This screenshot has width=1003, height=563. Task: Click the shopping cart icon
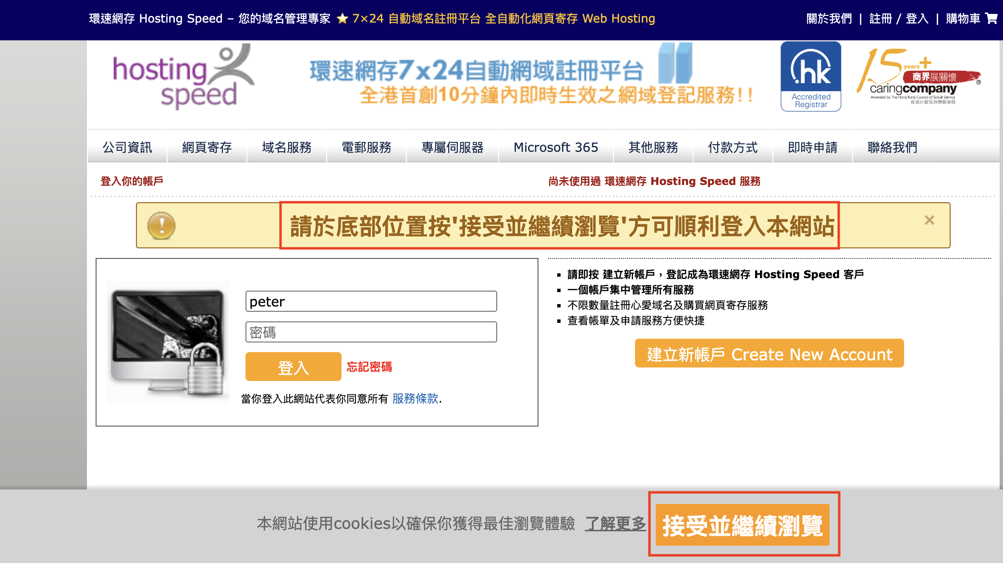pyautogui.click(x=991, y=18)
